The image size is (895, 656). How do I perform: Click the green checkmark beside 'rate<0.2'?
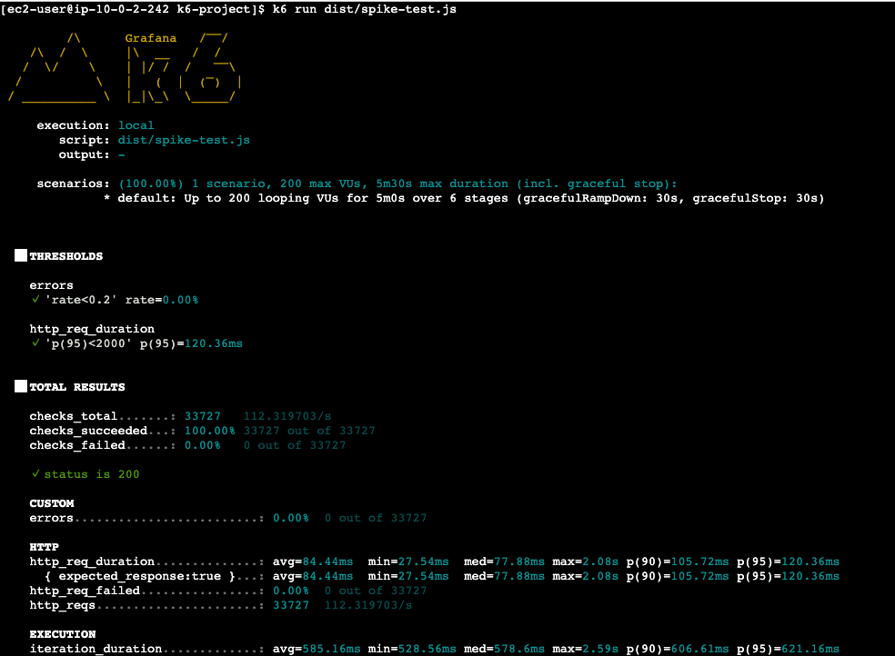(x=35, y=299)
